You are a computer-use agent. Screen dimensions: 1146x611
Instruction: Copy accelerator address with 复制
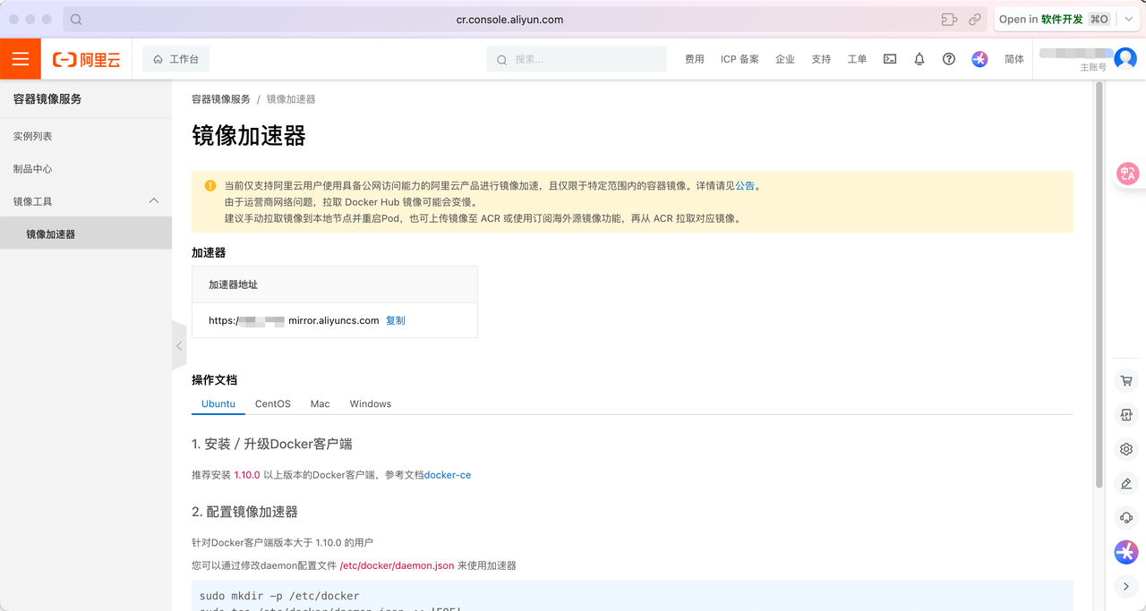(396, 320)
